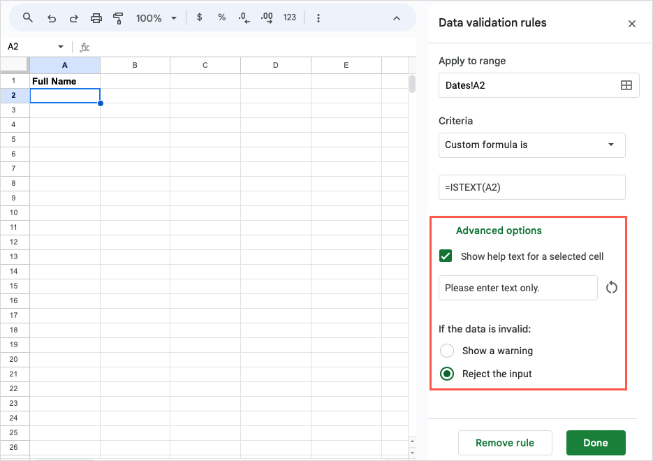Image resolution: width=653 pixels, height=461 pixels.
Task: Click the Remove rule button
Action: [505, 443]
